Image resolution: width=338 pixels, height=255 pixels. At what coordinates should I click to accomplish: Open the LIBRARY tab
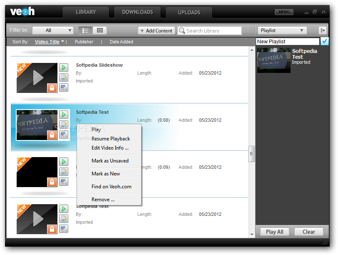coord(86,12)
